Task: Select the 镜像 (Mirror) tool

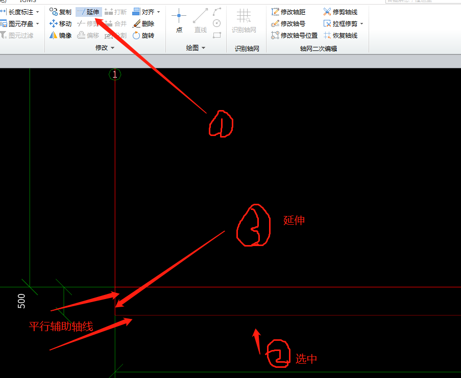Action: (61, 35)
